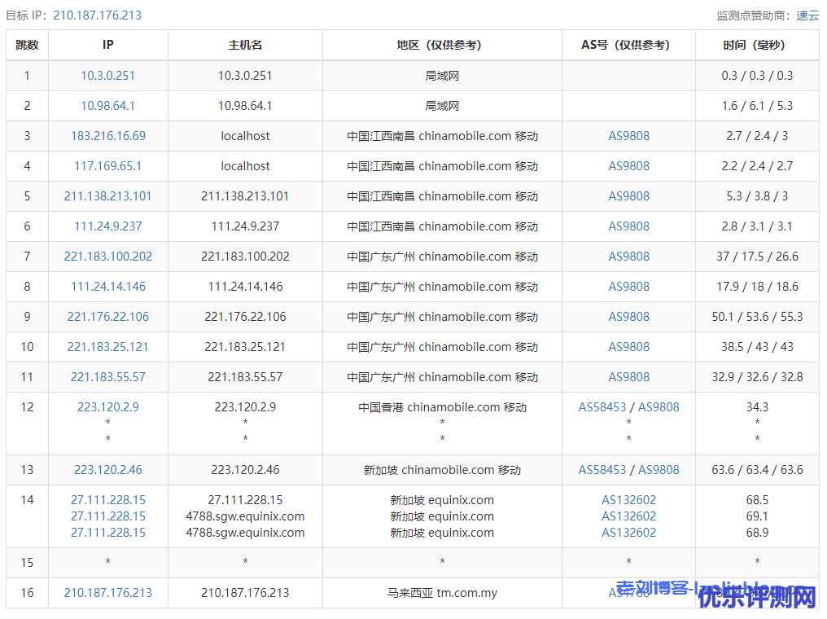827x619 pixels.
Task: Open blue IP link 10.98.64.1 in hop 2
Action: click(x=107, y=106)
